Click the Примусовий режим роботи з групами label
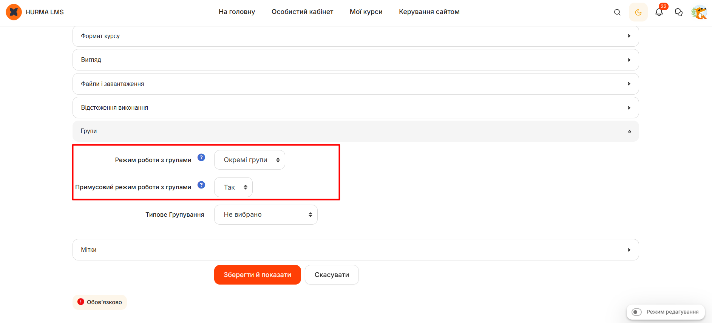 click(133, 187)
